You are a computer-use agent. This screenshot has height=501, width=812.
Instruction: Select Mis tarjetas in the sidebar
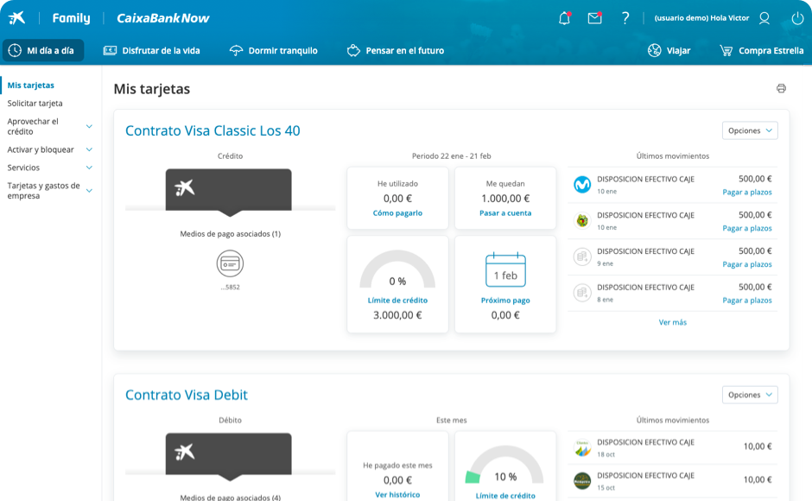[x=30, y=85]
